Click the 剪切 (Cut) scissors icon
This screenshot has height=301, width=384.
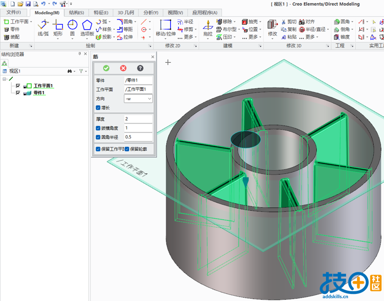(289, 22)
